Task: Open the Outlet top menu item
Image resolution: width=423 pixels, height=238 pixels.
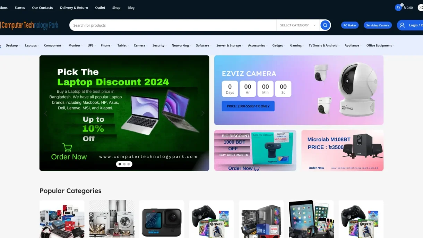Action: (x=100, y=8)
